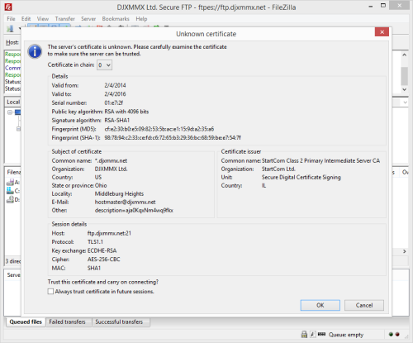Click Cancel in the certificate dialog
This screenshot has height=343, width=413.
[364, 305]
